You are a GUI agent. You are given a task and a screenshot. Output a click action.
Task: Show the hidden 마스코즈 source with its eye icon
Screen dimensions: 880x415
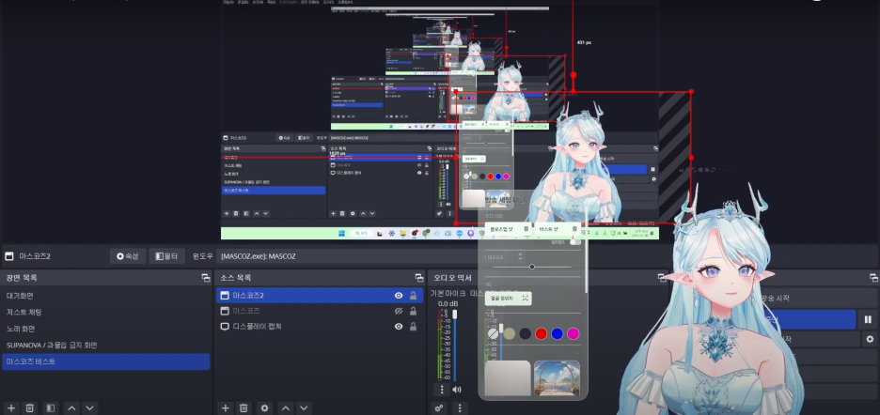(399, 311)
